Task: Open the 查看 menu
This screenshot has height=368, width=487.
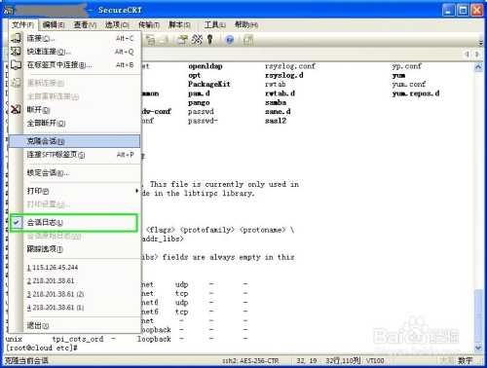Action: pyautogui.click(x=85, y=24)
